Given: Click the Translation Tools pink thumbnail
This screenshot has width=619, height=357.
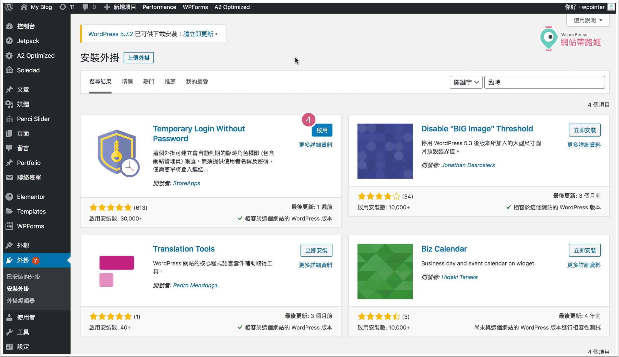Looking at the screenshot, I should [117, 271].
